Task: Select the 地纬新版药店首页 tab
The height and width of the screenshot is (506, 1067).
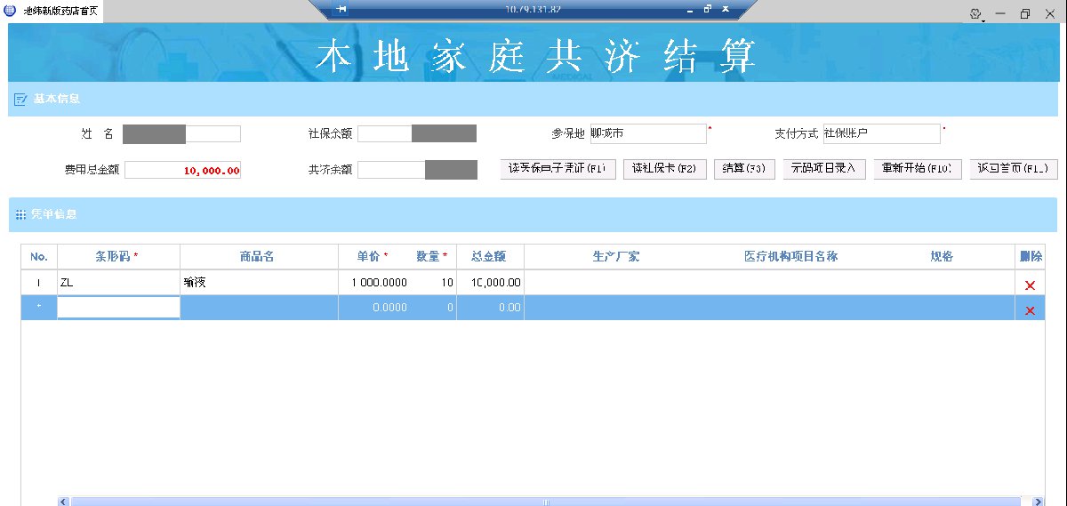Action: pyautogui.click(x=60, y=11)
